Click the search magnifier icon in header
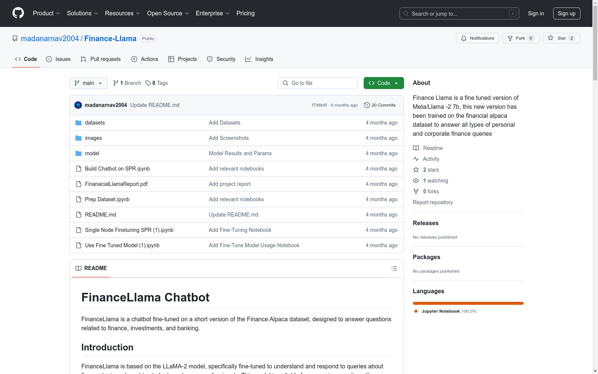 coord(406,13)
